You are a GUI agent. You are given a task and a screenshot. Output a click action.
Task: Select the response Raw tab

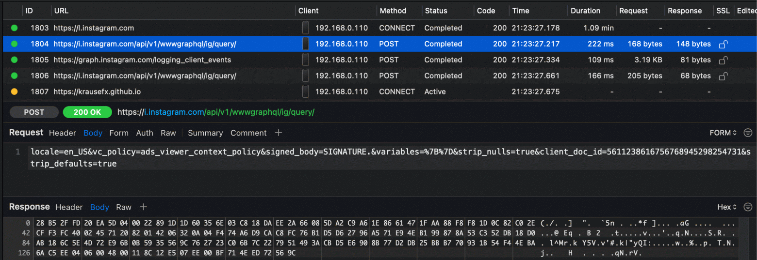click(x=124, y=207)
